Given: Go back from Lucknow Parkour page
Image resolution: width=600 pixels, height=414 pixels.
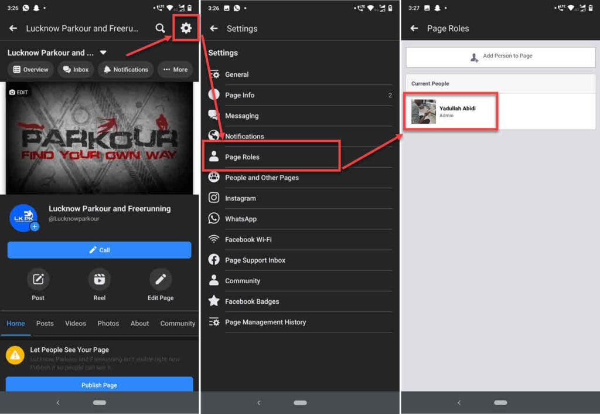Looking at the screenshot, I should click(13, 28).
